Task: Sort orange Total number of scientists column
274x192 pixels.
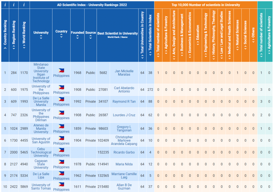Action: pyautogui.click(x=158, y=55)
